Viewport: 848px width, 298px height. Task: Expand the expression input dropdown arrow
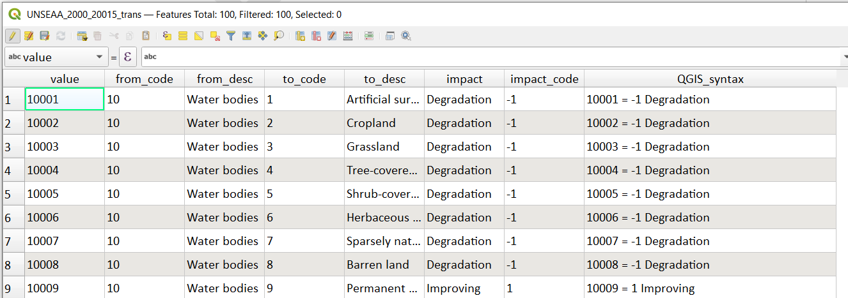844,57
